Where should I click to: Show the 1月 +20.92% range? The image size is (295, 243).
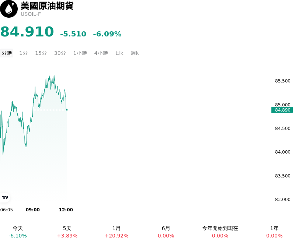pos(117,232)
